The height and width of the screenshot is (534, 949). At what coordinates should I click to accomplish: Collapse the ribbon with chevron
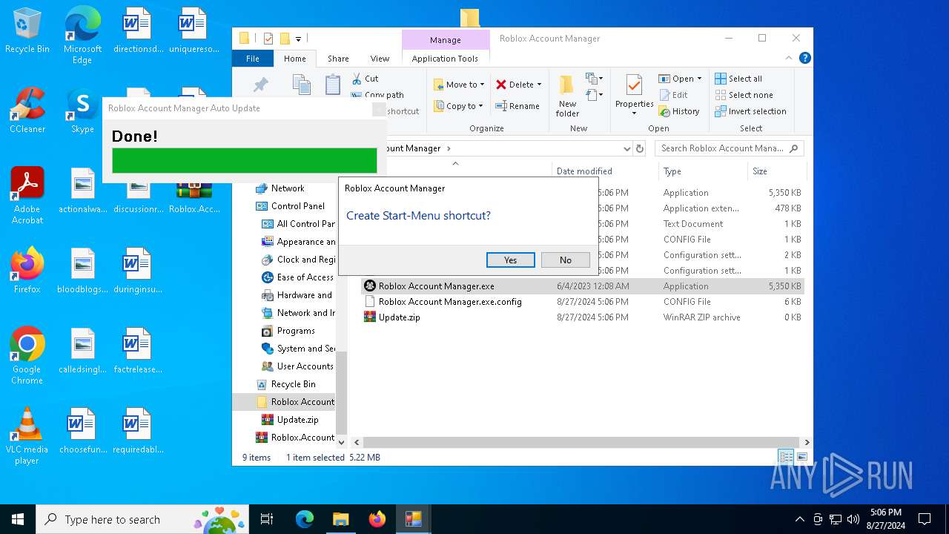tap(789, 58)
